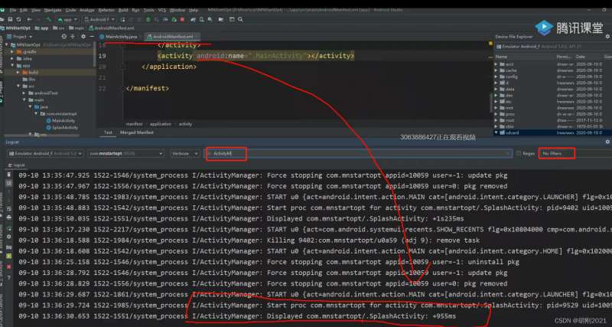This screenshot has width=612, height=327.
Task: Click the search magnifier icon in toolbar
Action: [x=240, y=20]
